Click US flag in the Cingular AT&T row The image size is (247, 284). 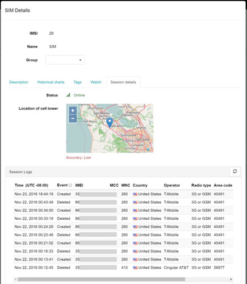pos(135,268)
